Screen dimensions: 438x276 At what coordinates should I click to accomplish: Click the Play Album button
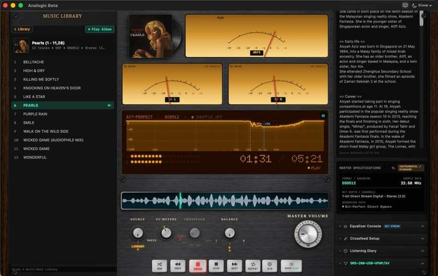(100, 29)
